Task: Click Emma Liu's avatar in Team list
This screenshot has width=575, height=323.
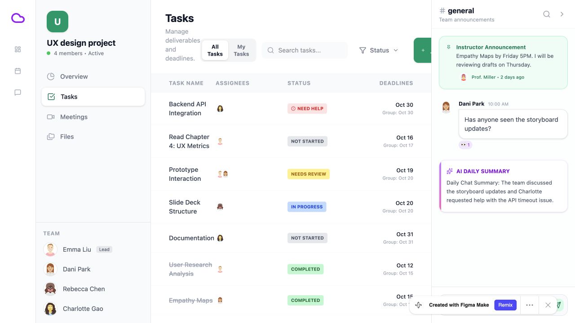Action: 50,249
